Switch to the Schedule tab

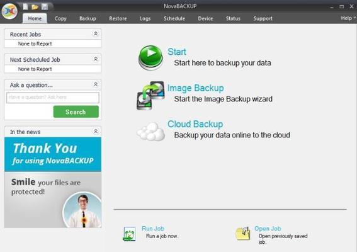click(x=174, y=18)
